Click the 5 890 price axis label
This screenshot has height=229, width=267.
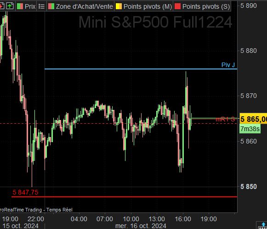[x=249, y=6]
